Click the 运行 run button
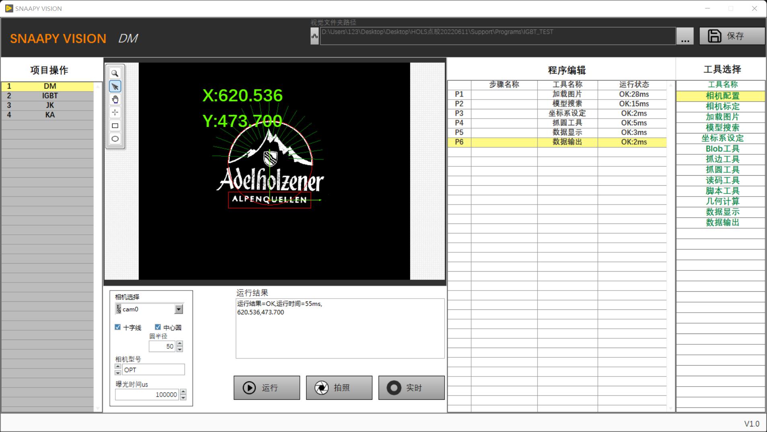This screenshot has width=767, height=432. click(267, 388)
